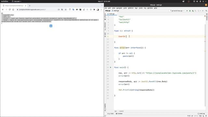This screenshot has height=117, width=208.
Task: Open the browser profile avatar
Action: point(98,9)
